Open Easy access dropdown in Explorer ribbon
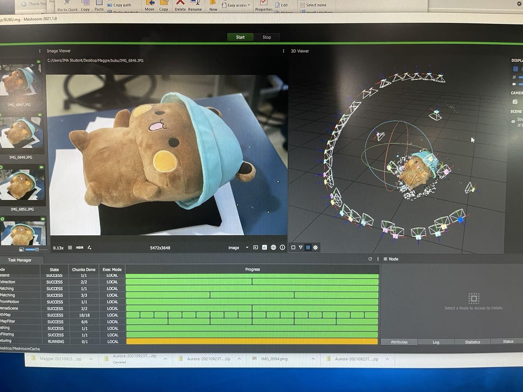Viewport: 523px width, 392px height. click(236, 5)
